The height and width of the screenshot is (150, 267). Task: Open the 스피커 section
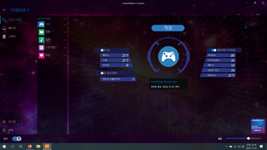pyautogui.click(x=12, y=36)
